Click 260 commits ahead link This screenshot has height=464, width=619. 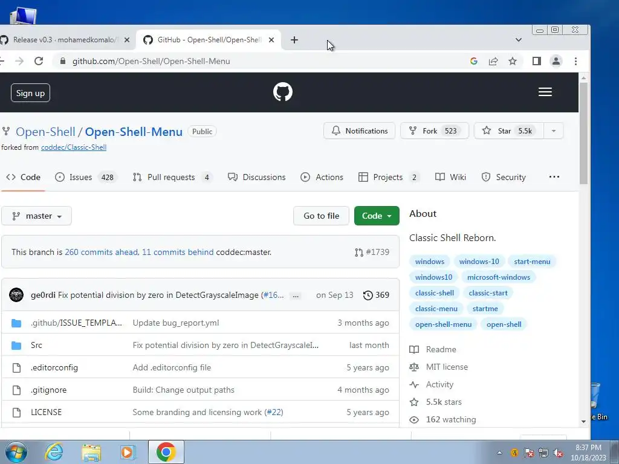101,252
